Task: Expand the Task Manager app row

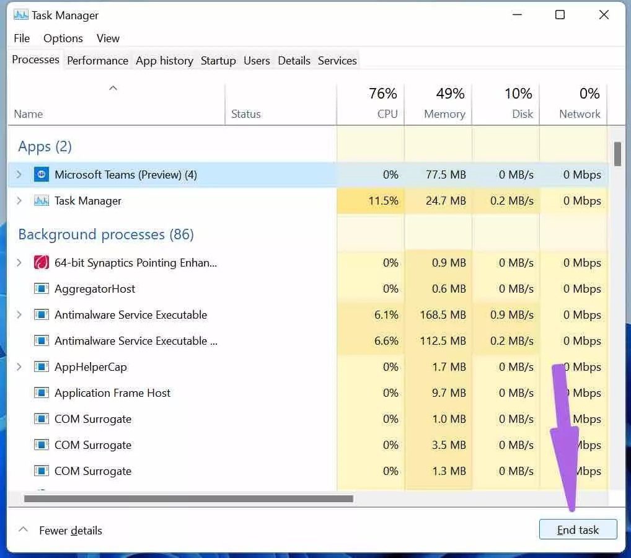Action: pyautogui.click(x=19, y=200)
